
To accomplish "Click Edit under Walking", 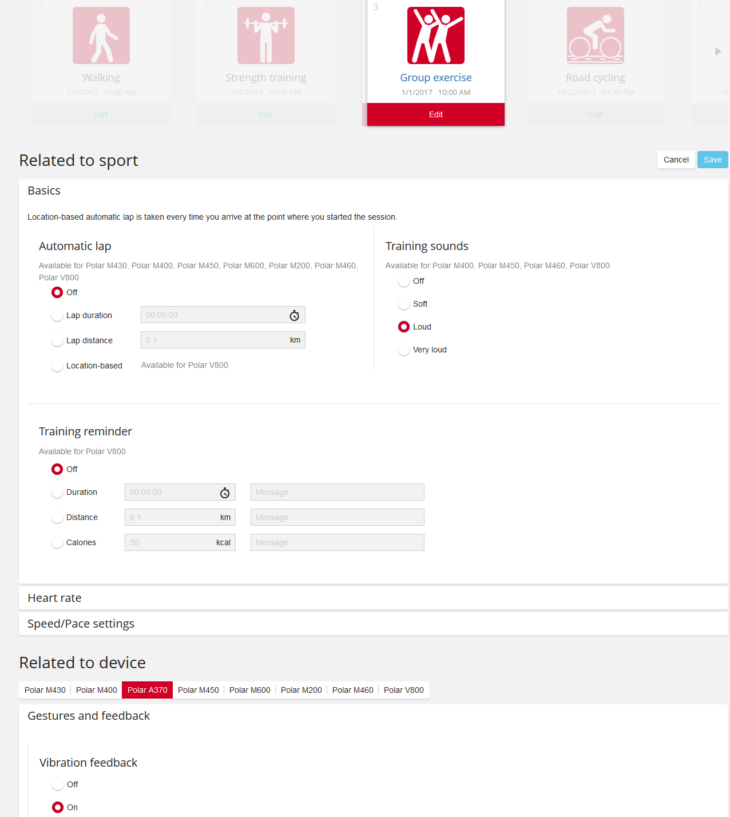I will [101, 114].
